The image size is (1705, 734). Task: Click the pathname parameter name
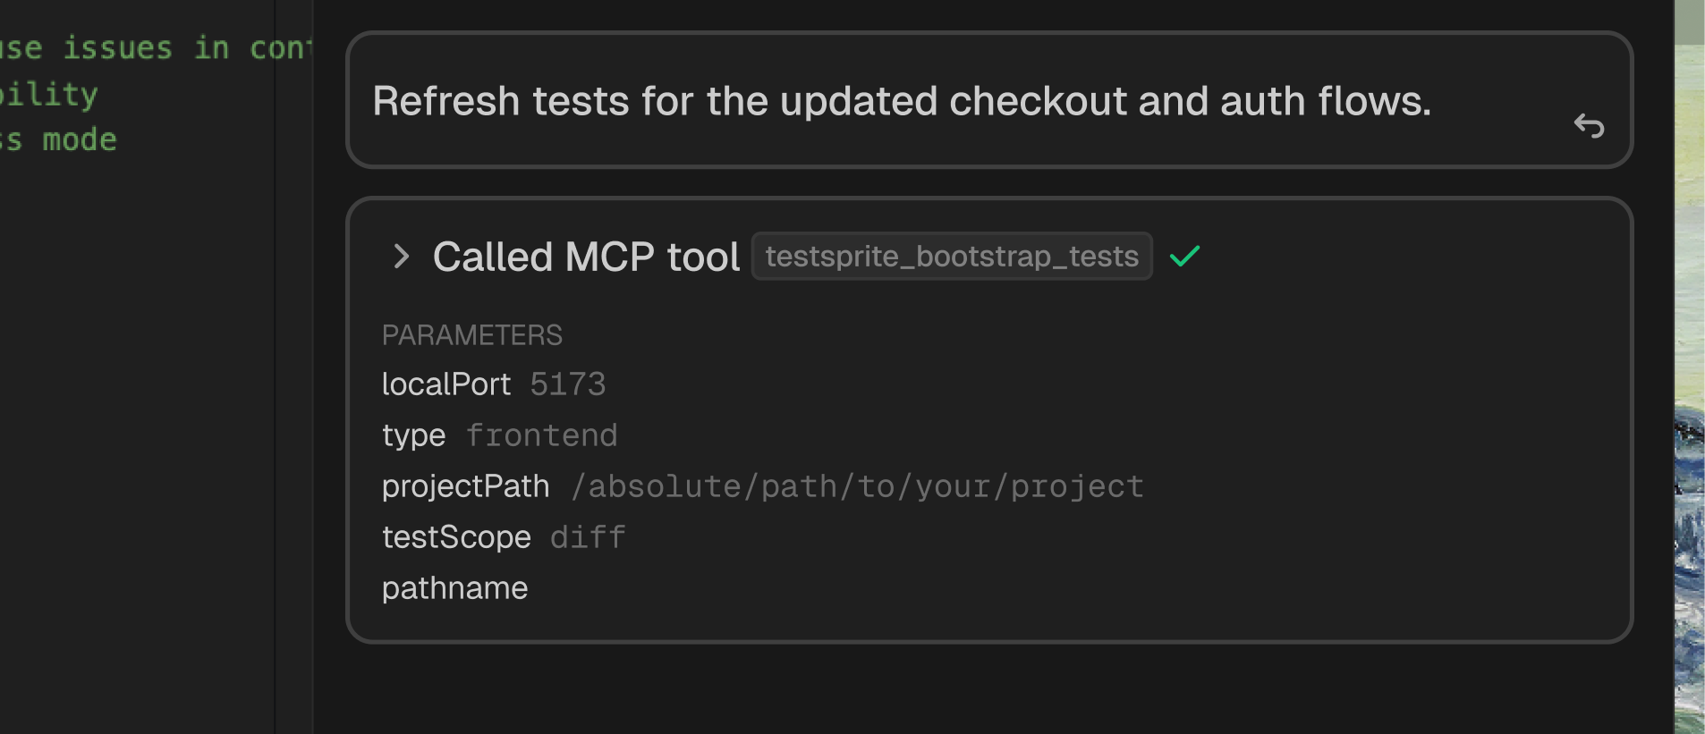coord(454,588)
